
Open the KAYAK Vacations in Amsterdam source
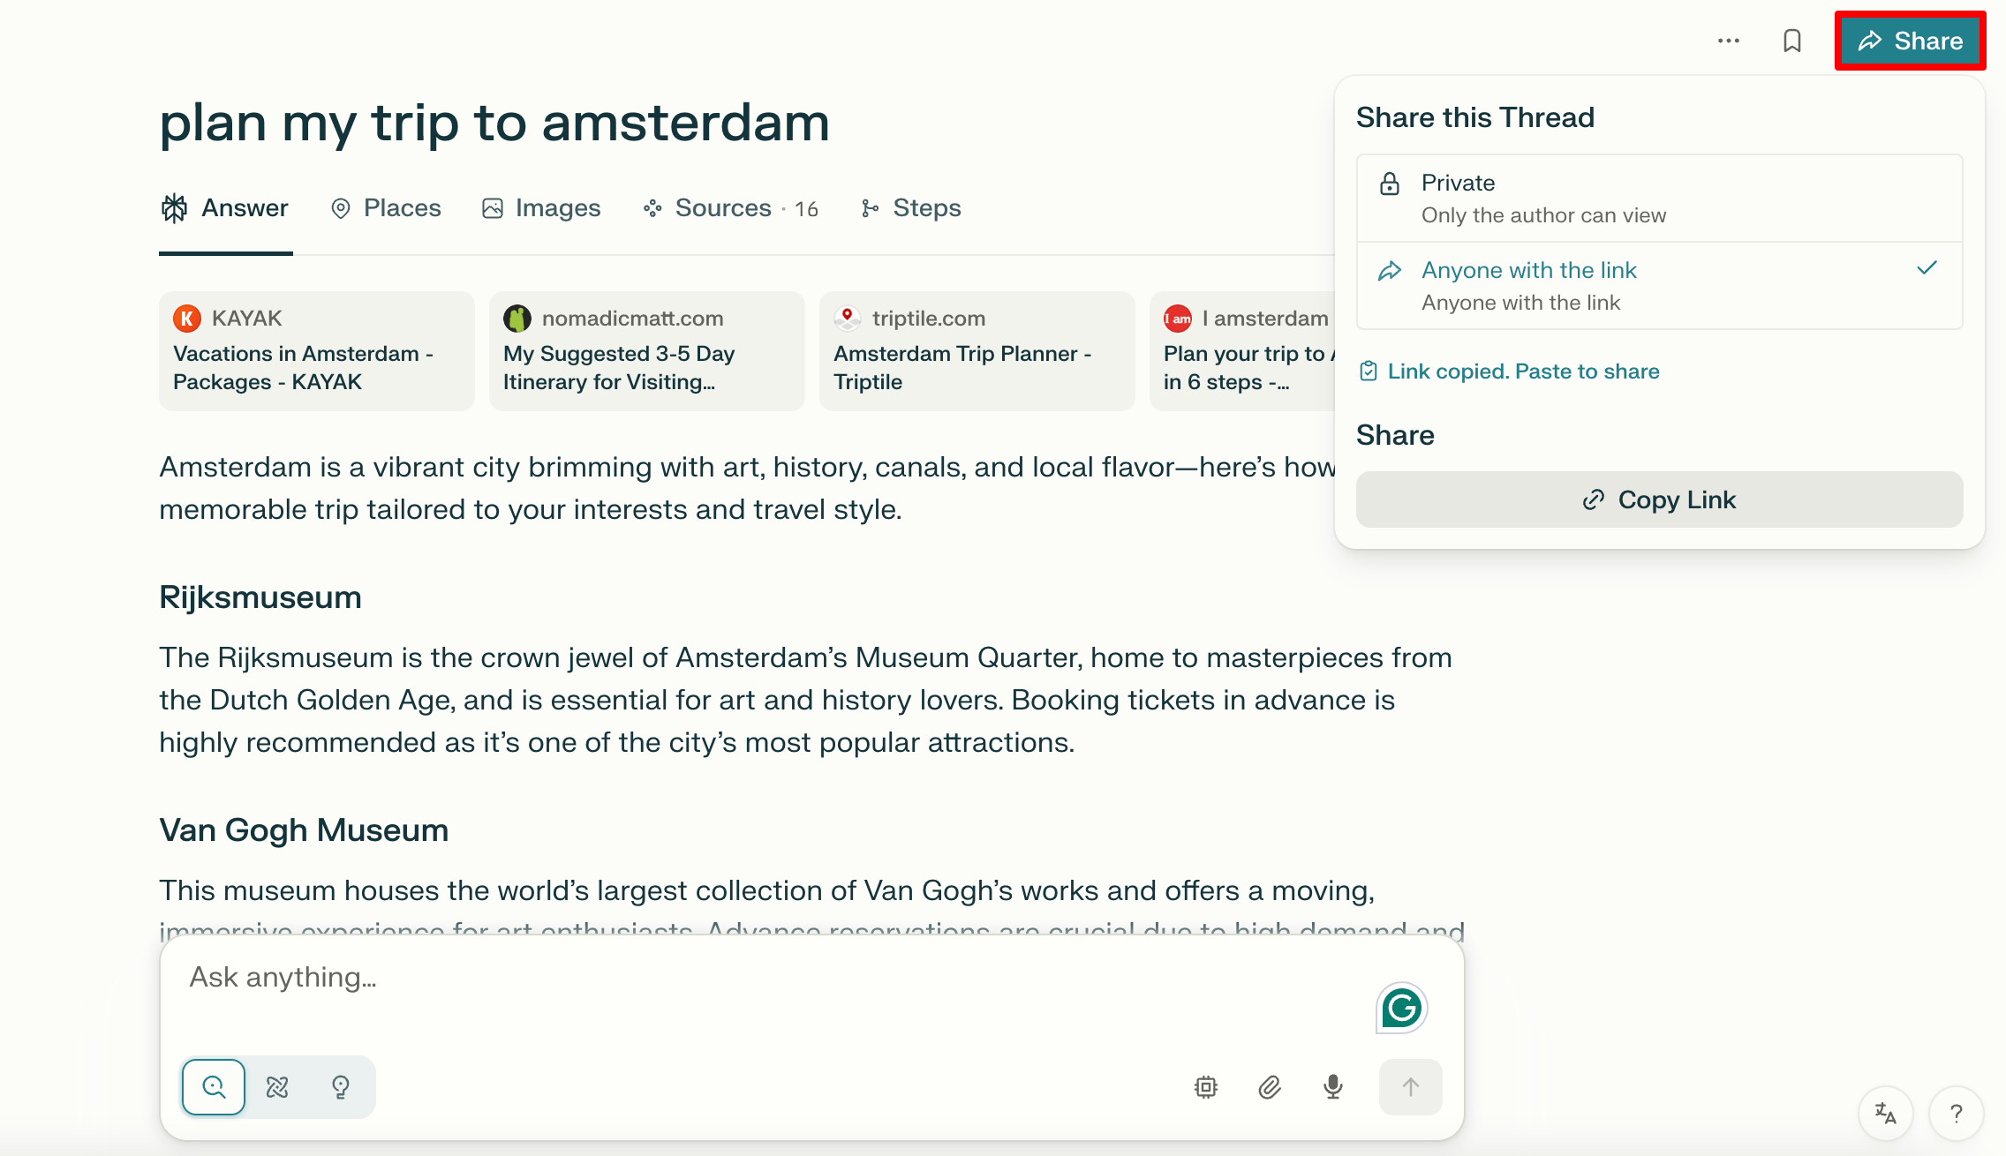317,350
